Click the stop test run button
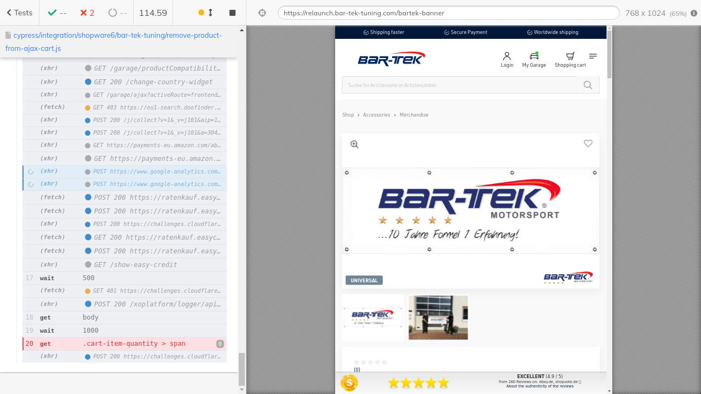 pos(232,13)
